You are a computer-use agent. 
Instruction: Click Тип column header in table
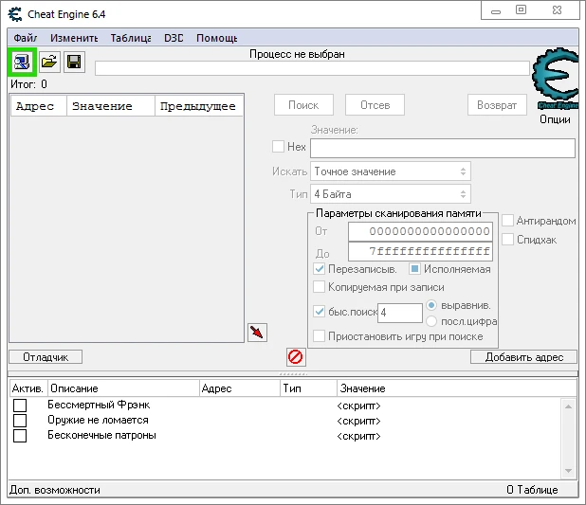click(x=308, y=388)
